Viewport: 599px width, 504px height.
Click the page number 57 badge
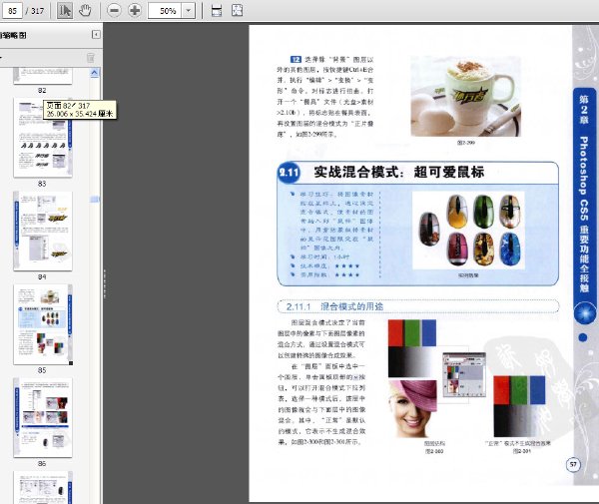tap(573, 464)
